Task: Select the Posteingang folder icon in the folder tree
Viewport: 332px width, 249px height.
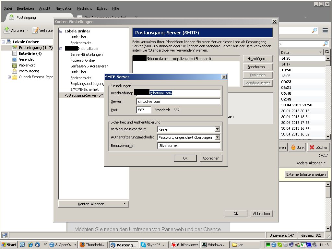Action: click(15, 48)
